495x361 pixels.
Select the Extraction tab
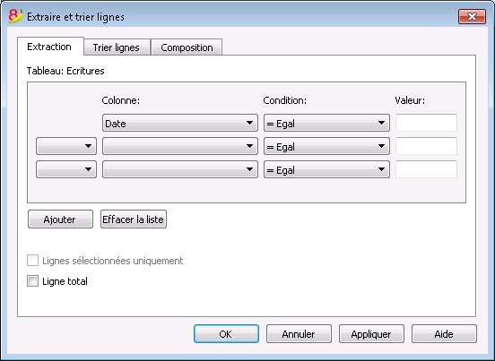50,47
